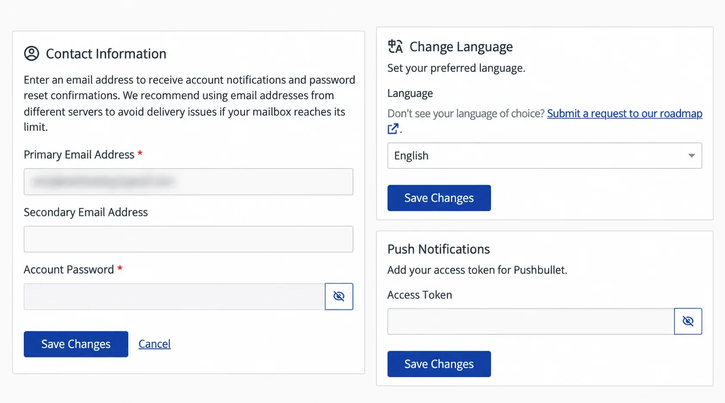The image size is (725, 403).
Task: Click the Contact Information user profile icon
Action: (x=31, y=53)
